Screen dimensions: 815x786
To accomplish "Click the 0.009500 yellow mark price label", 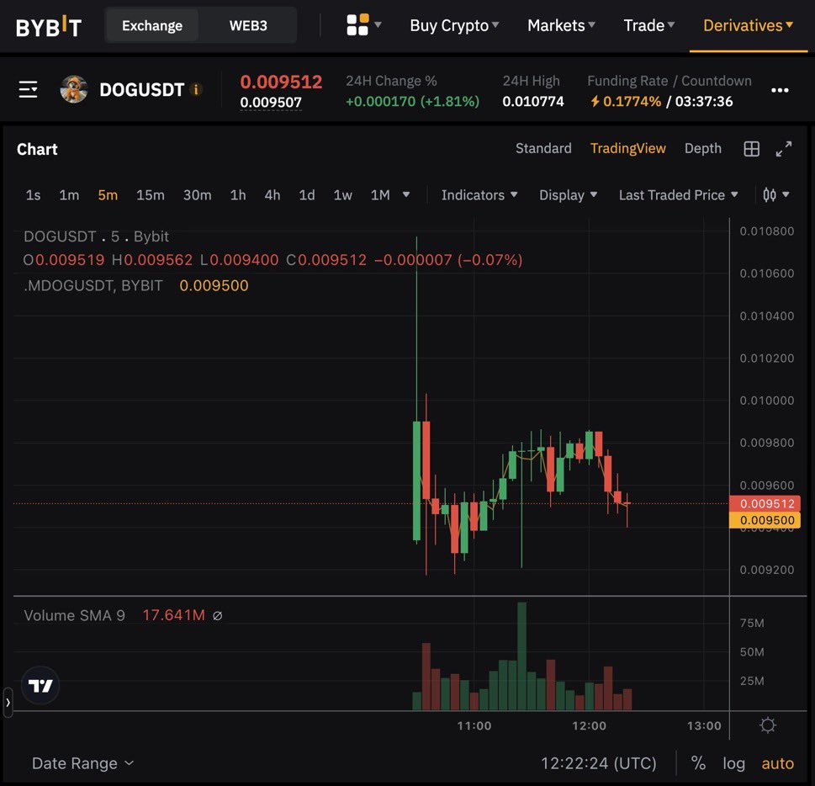I will (765, 520).
